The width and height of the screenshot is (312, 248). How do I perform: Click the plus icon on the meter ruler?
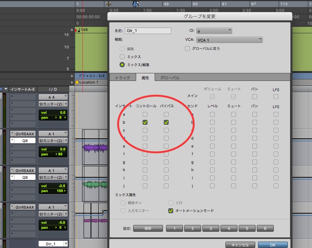pyautogui.click(x=72, y=76)
